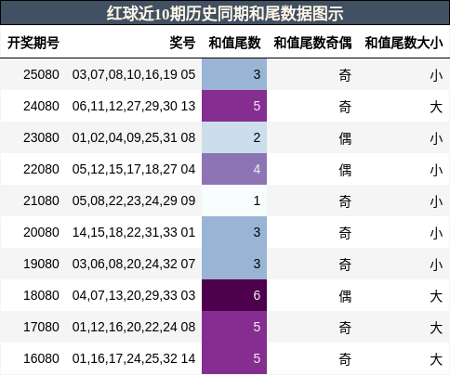Click the 小 cell in row 19080

tap(436, 265)
